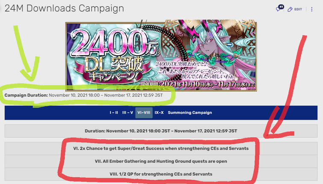This screenshot has width=323, height=184.
Task: Click the EDIT text link
Action: 298,9
